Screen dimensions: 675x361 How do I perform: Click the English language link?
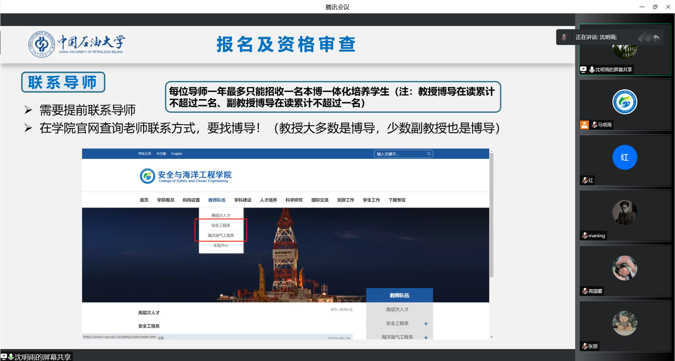tap(176, 154)
